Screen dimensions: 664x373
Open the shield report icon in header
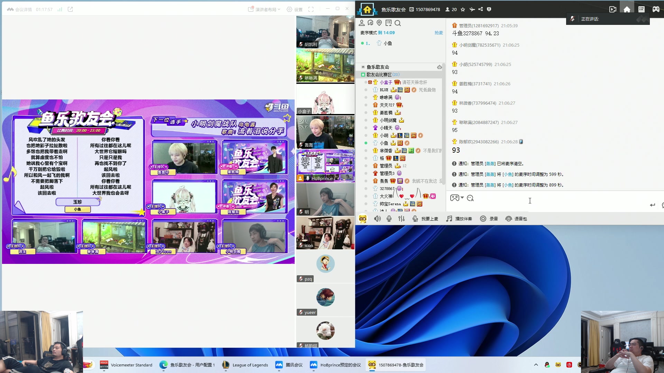pos(489,9)
